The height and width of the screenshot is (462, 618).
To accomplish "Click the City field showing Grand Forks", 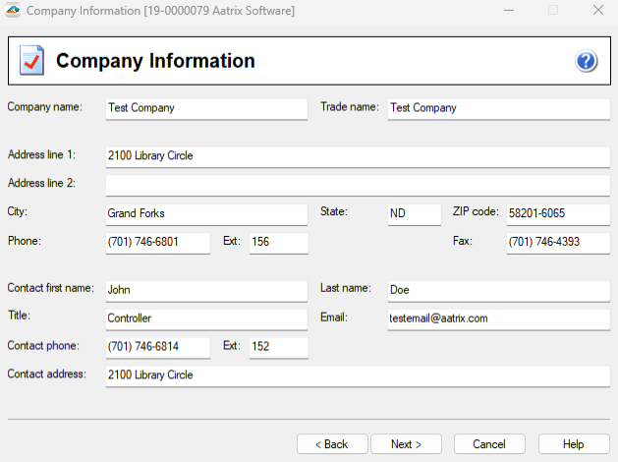I will pyautogui.click(x=206, y=213).
